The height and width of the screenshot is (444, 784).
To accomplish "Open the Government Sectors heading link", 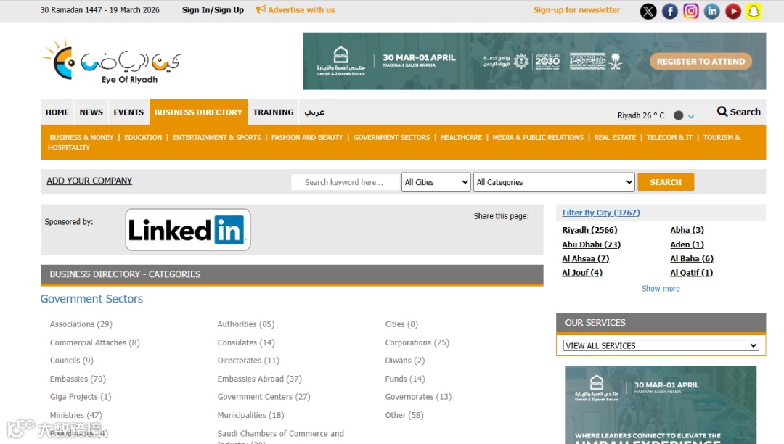I will pyautogui.click(x=91, y=299).
